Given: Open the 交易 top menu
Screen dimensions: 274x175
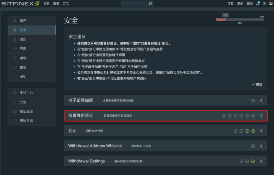Looking at the screenshot, I should pos(46,3).
